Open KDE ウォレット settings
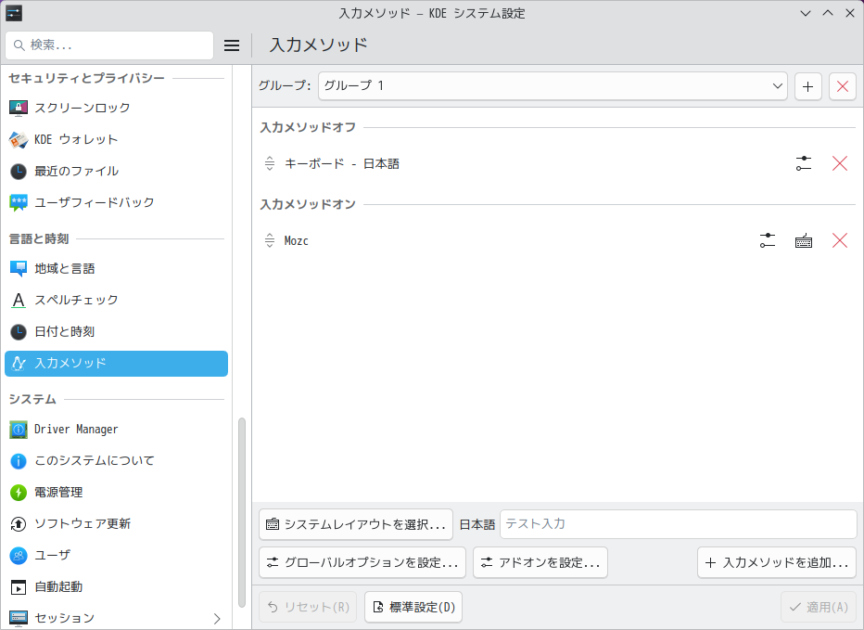This screenshot has width=864, height=630. coord(116,139)
